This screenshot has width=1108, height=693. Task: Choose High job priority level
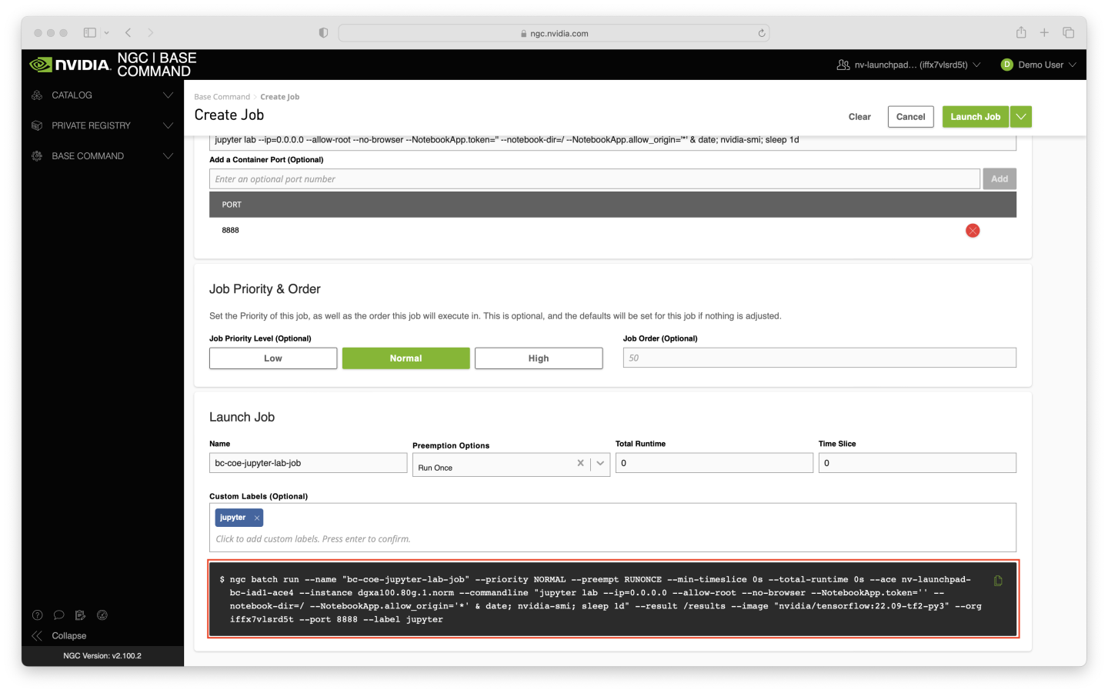click(x=539, y=358)
